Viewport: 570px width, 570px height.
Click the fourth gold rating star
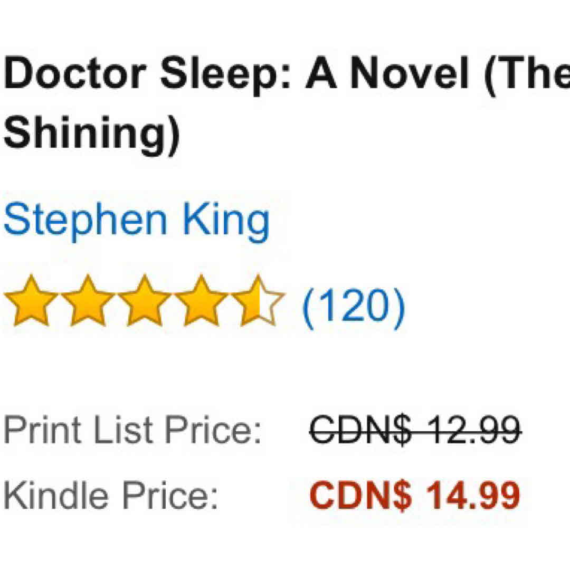[201, 300]
